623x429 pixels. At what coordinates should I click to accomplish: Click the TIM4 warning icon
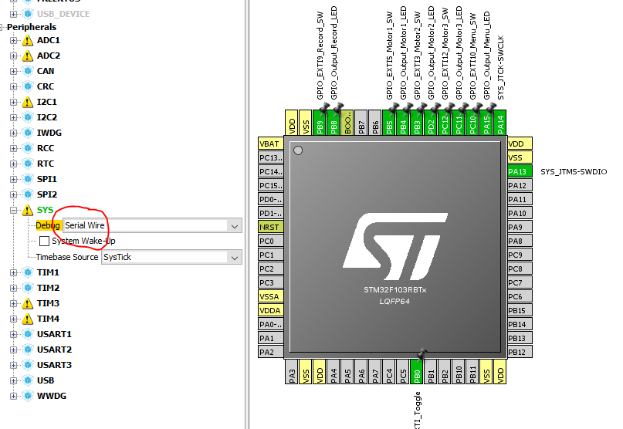pyautogui.click(x=28, y=319)
